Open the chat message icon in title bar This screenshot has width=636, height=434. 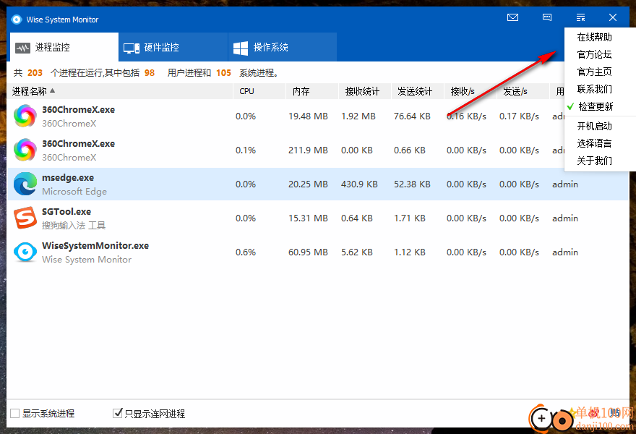(547, 17)
